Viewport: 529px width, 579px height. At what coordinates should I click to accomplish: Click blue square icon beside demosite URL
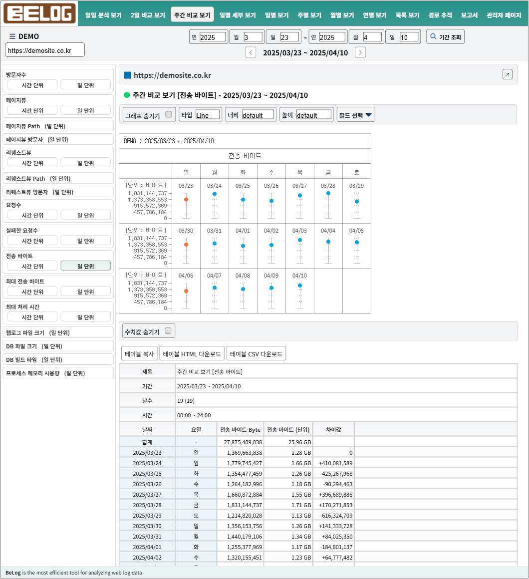click(x=128, y=75)
